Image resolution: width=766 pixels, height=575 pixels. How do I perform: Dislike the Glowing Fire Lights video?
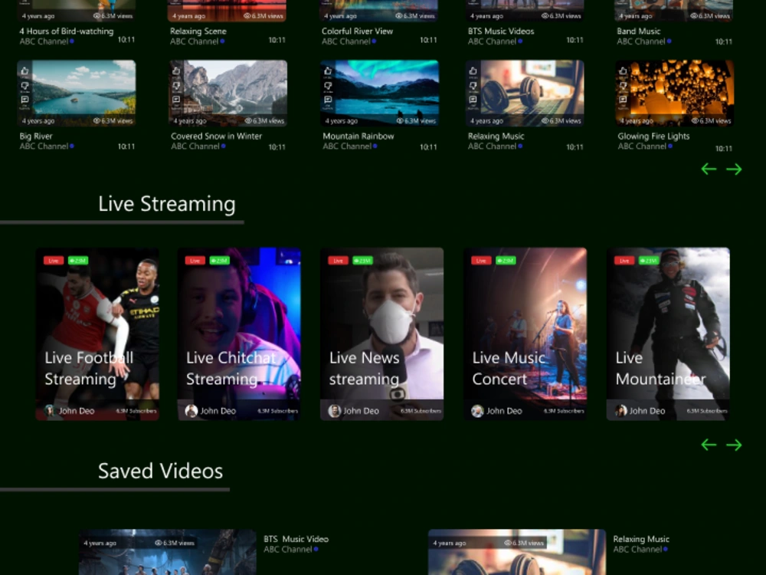pos(623,86)
